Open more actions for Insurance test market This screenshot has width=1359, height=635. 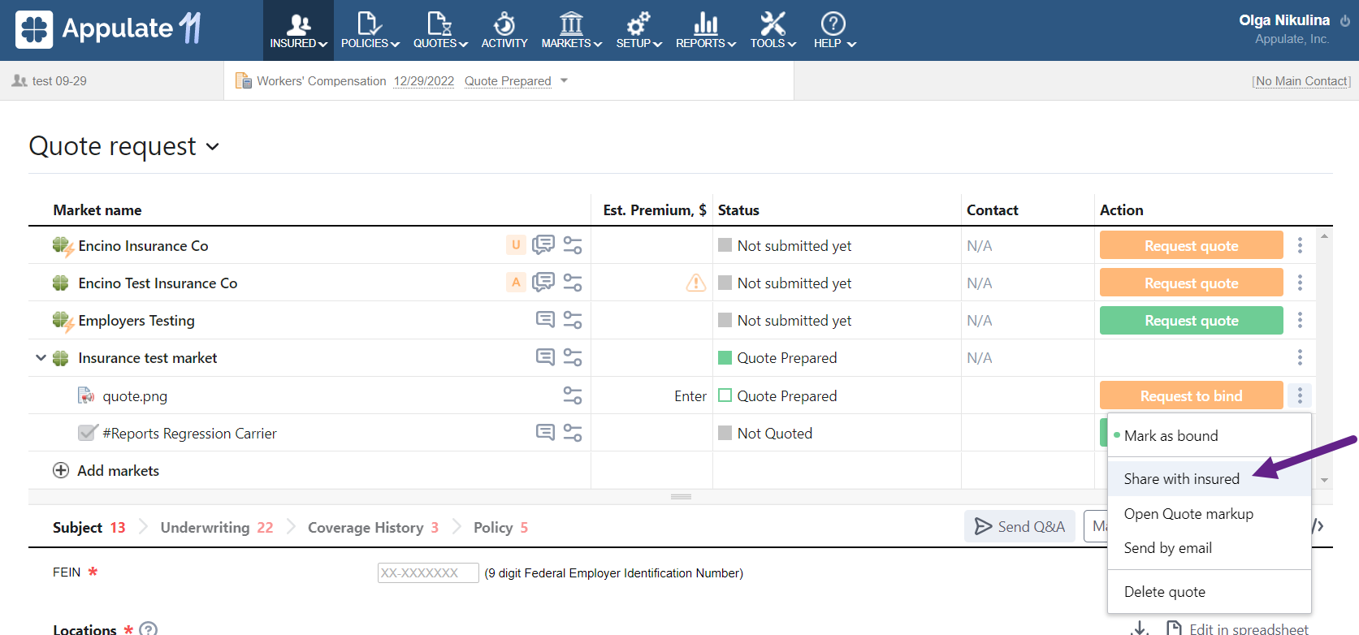click(x=1300, y=357)
